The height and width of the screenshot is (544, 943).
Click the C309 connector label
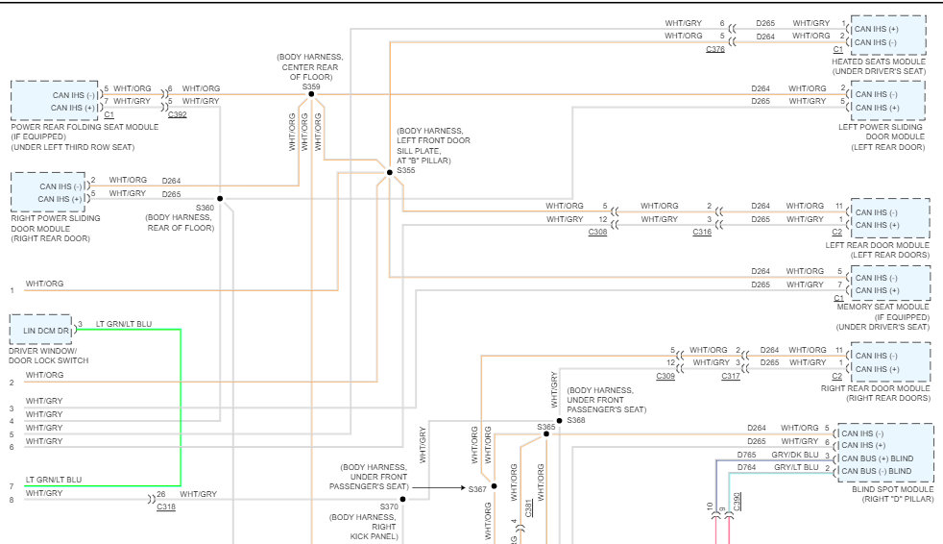click(665, 377)
